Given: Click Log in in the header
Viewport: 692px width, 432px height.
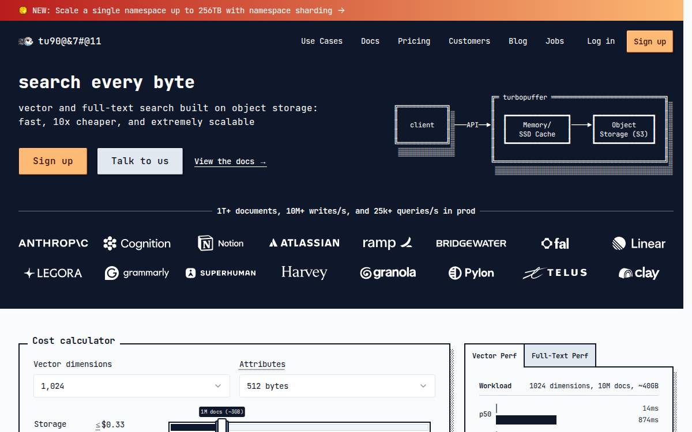Looking at the screenshot, I should click(601, 41).
